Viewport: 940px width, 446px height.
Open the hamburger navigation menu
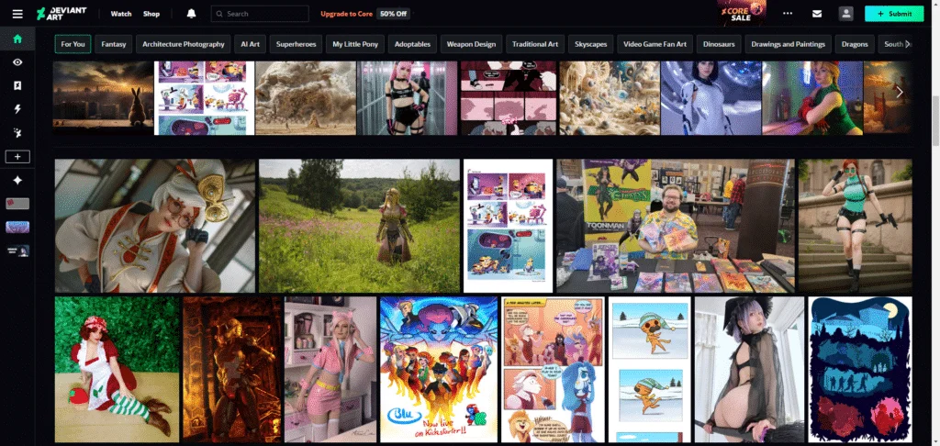tap(17, 14)
